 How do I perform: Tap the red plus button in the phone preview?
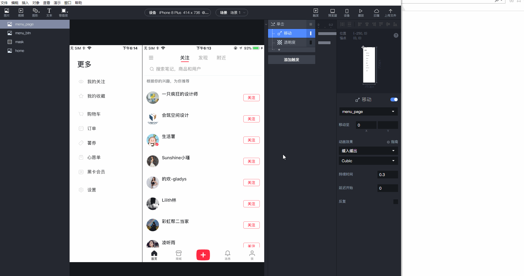(x=203, y=255)
